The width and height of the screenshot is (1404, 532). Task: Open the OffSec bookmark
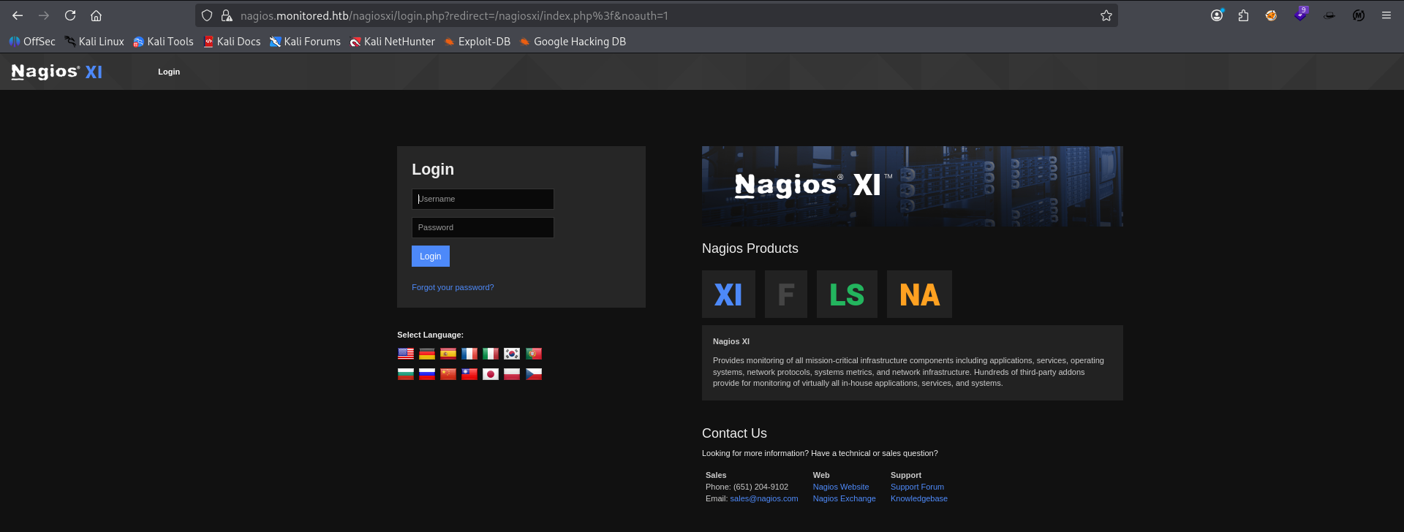coord(32,42)
